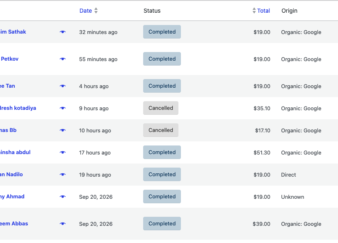Sort orders by Total column

click(x=263, y=11)
